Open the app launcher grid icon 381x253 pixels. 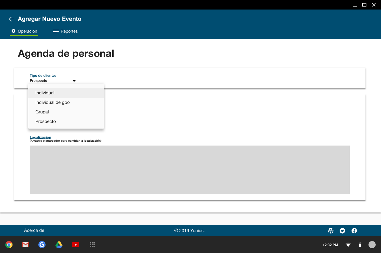click(92, 245)
